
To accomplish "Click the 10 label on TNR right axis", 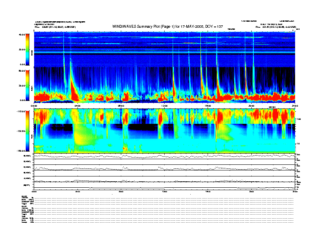I will coord(298,144).
